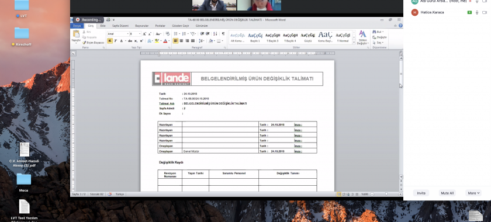Click the sort A-Z icon

click(215, 33)
